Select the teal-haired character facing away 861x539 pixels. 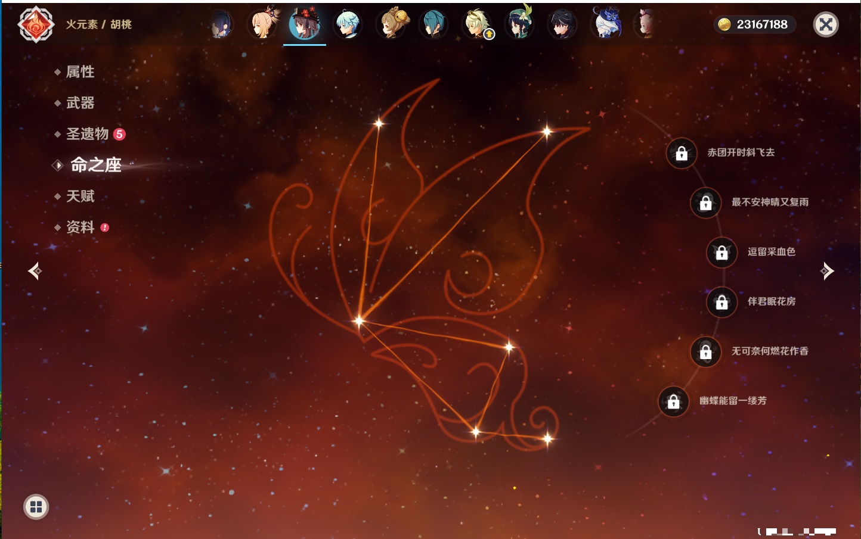pyautogui.click(x=433, y=24)
